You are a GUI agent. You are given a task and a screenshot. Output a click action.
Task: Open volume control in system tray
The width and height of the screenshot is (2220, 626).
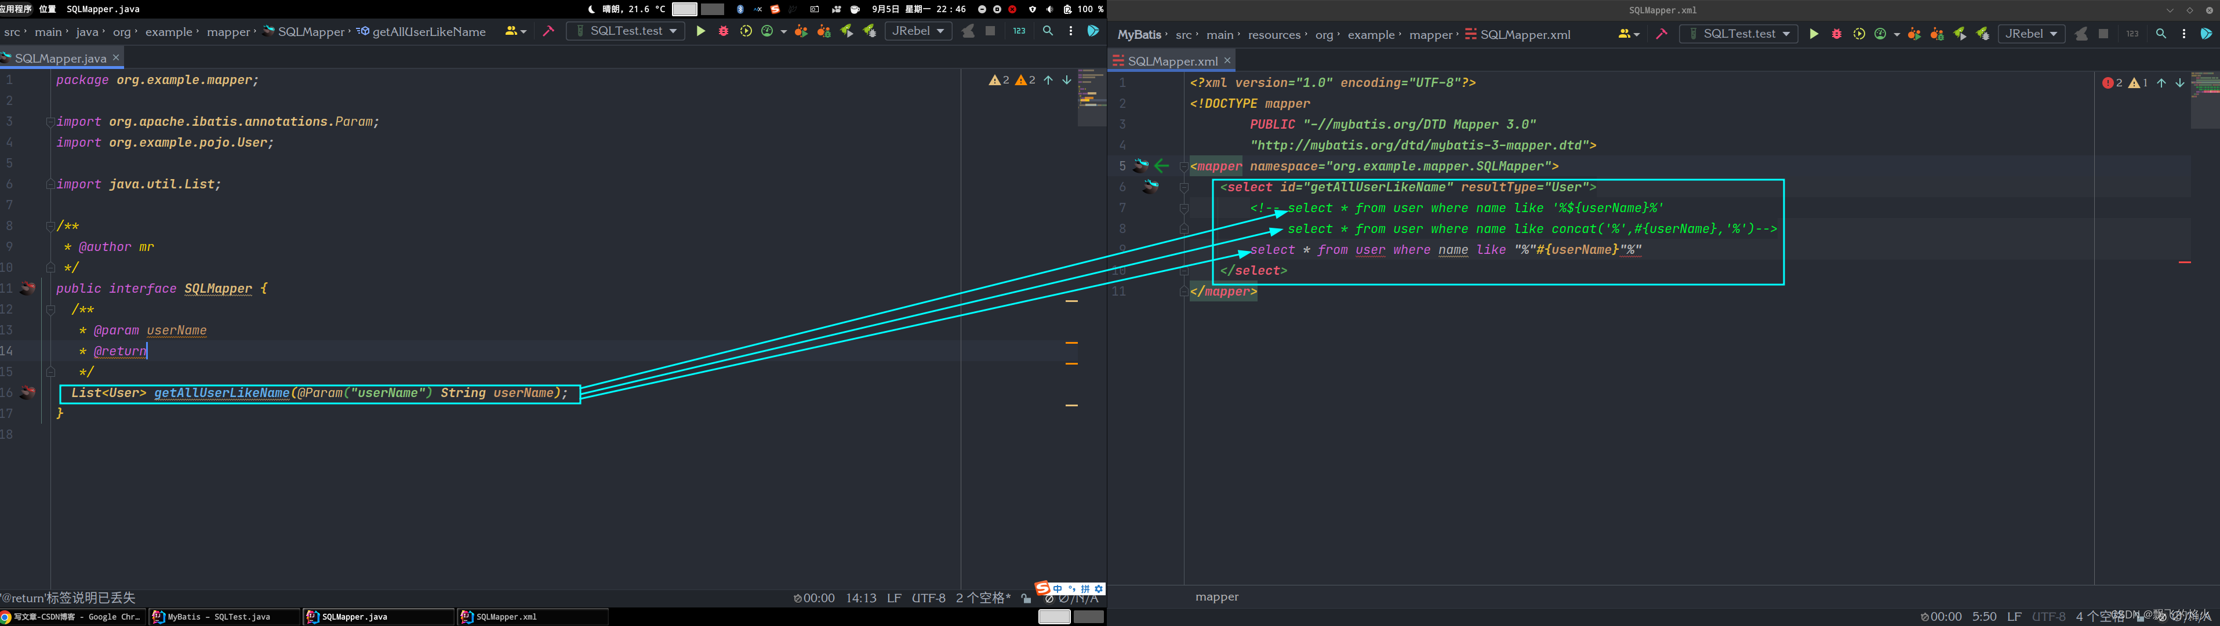tap(1049, 9)
